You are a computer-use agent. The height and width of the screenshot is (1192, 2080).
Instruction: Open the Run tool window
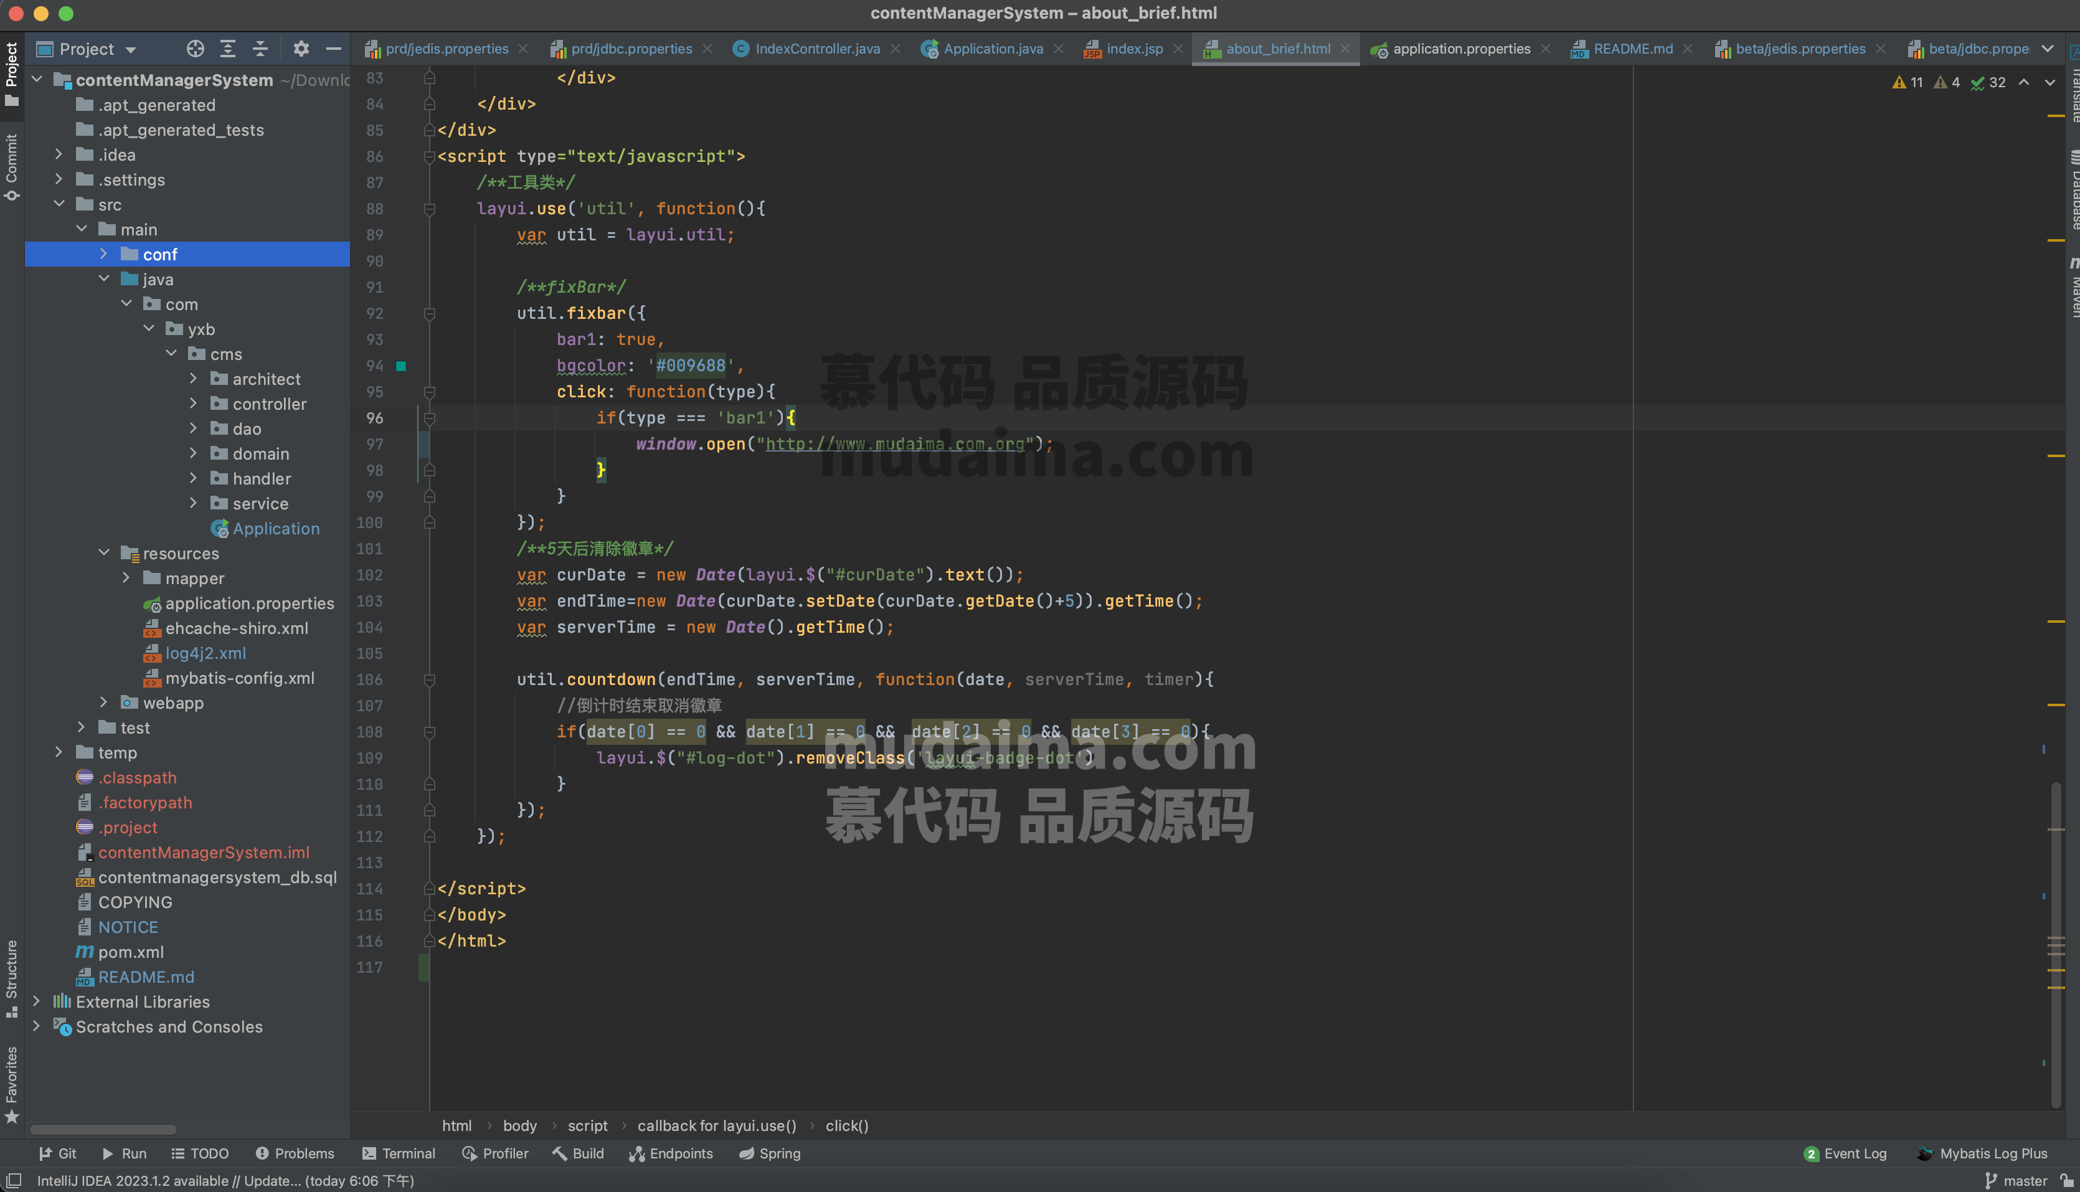(x=125, y=1153)
